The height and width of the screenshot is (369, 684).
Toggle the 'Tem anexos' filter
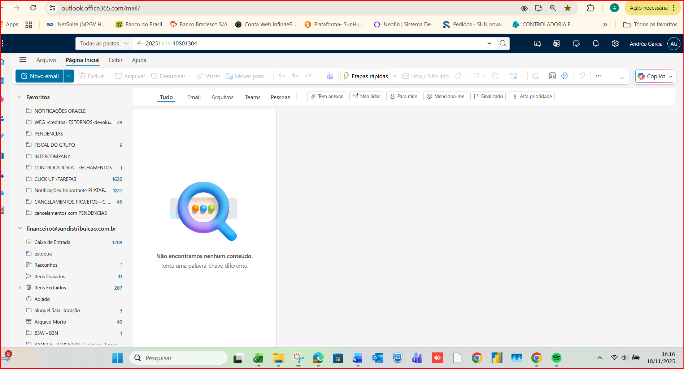coord(327,97)
